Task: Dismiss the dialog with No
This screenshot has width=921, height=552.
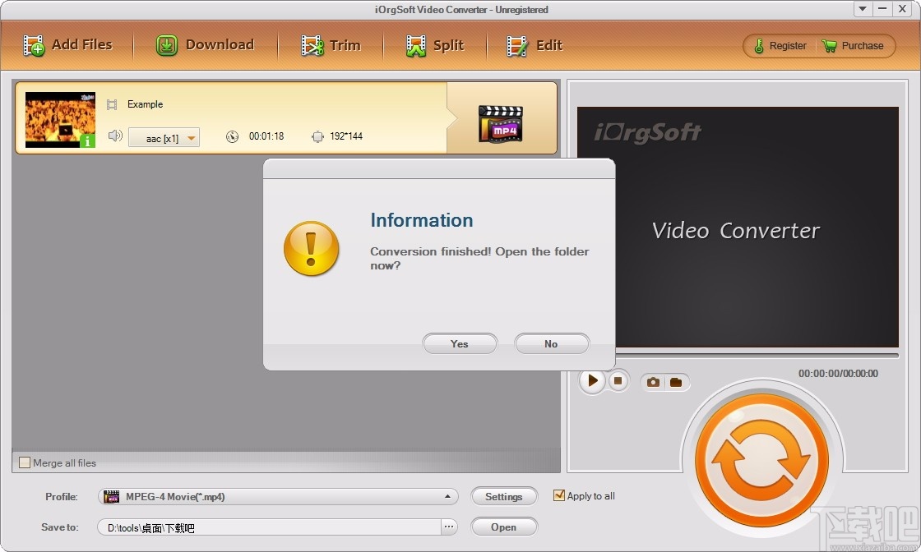Action: pyautogui.click(x=551, y=343)
